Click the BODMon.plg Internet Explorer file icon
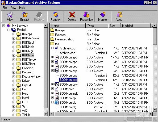 point(57,103)
